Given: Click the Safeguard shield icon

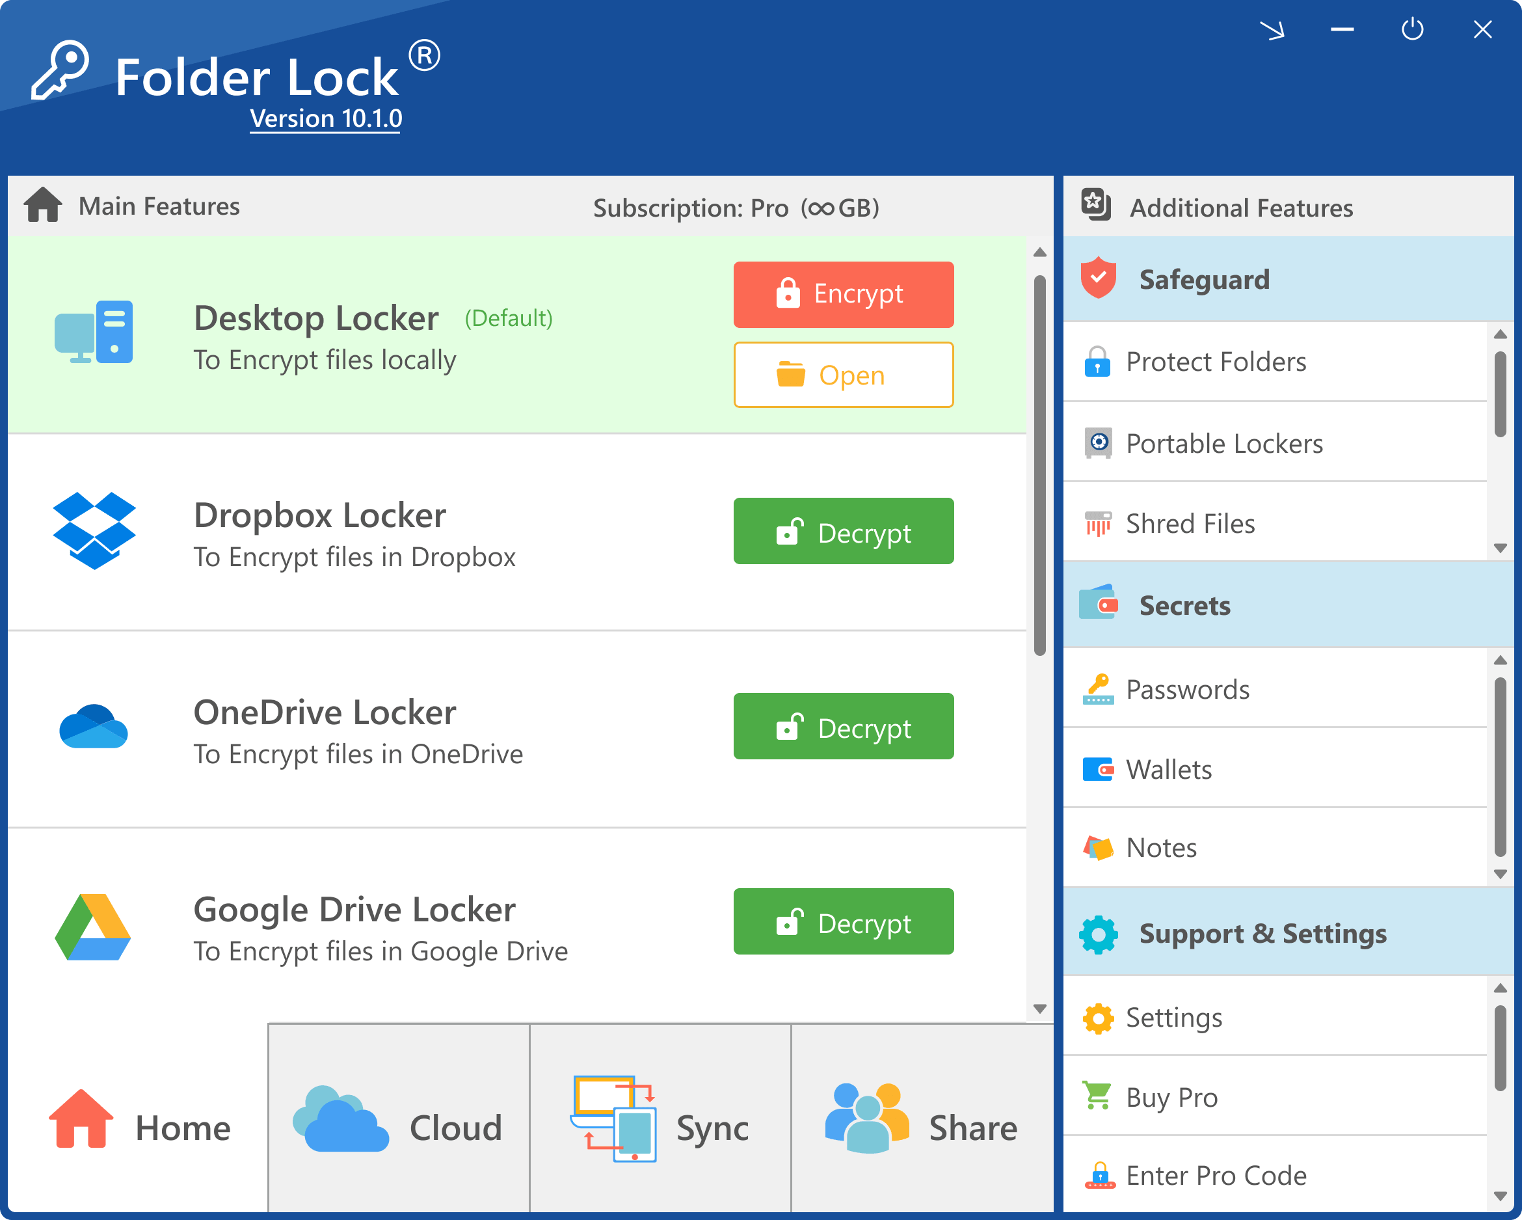Looking at the screenshot, I should point(1098,277).
